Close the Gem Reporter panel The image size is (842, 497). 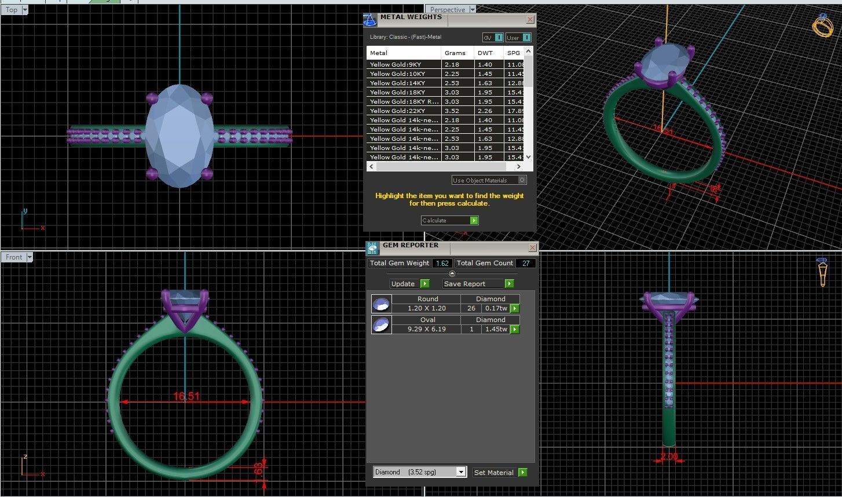click(532, 248)
